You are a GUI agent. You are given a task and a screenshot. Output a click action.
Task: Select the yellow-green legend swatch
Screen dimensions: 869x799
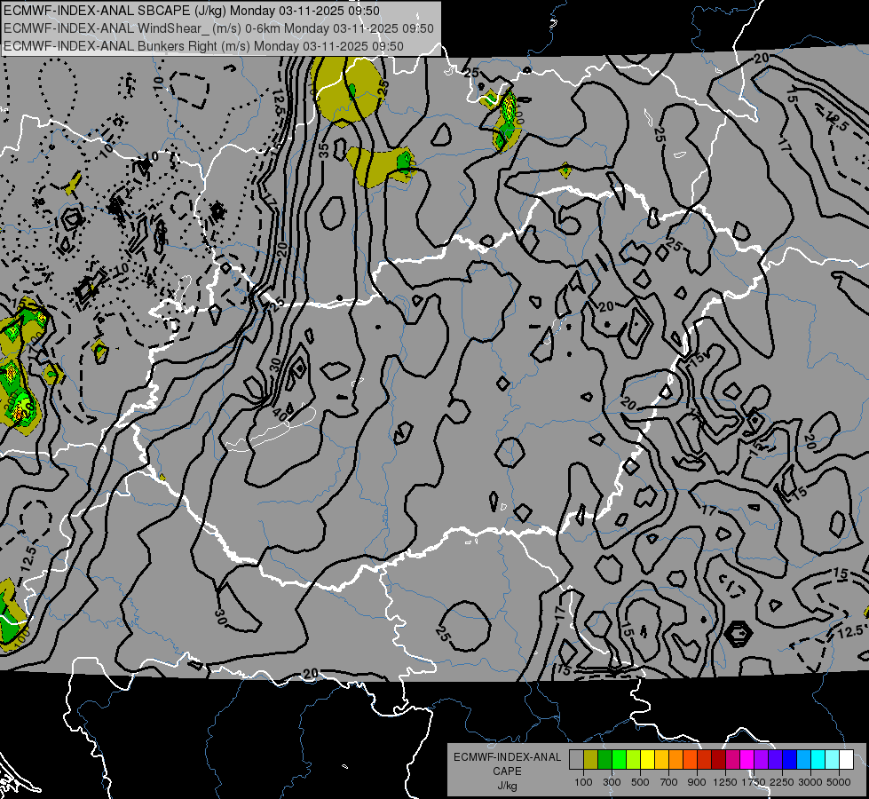(633, 760)
